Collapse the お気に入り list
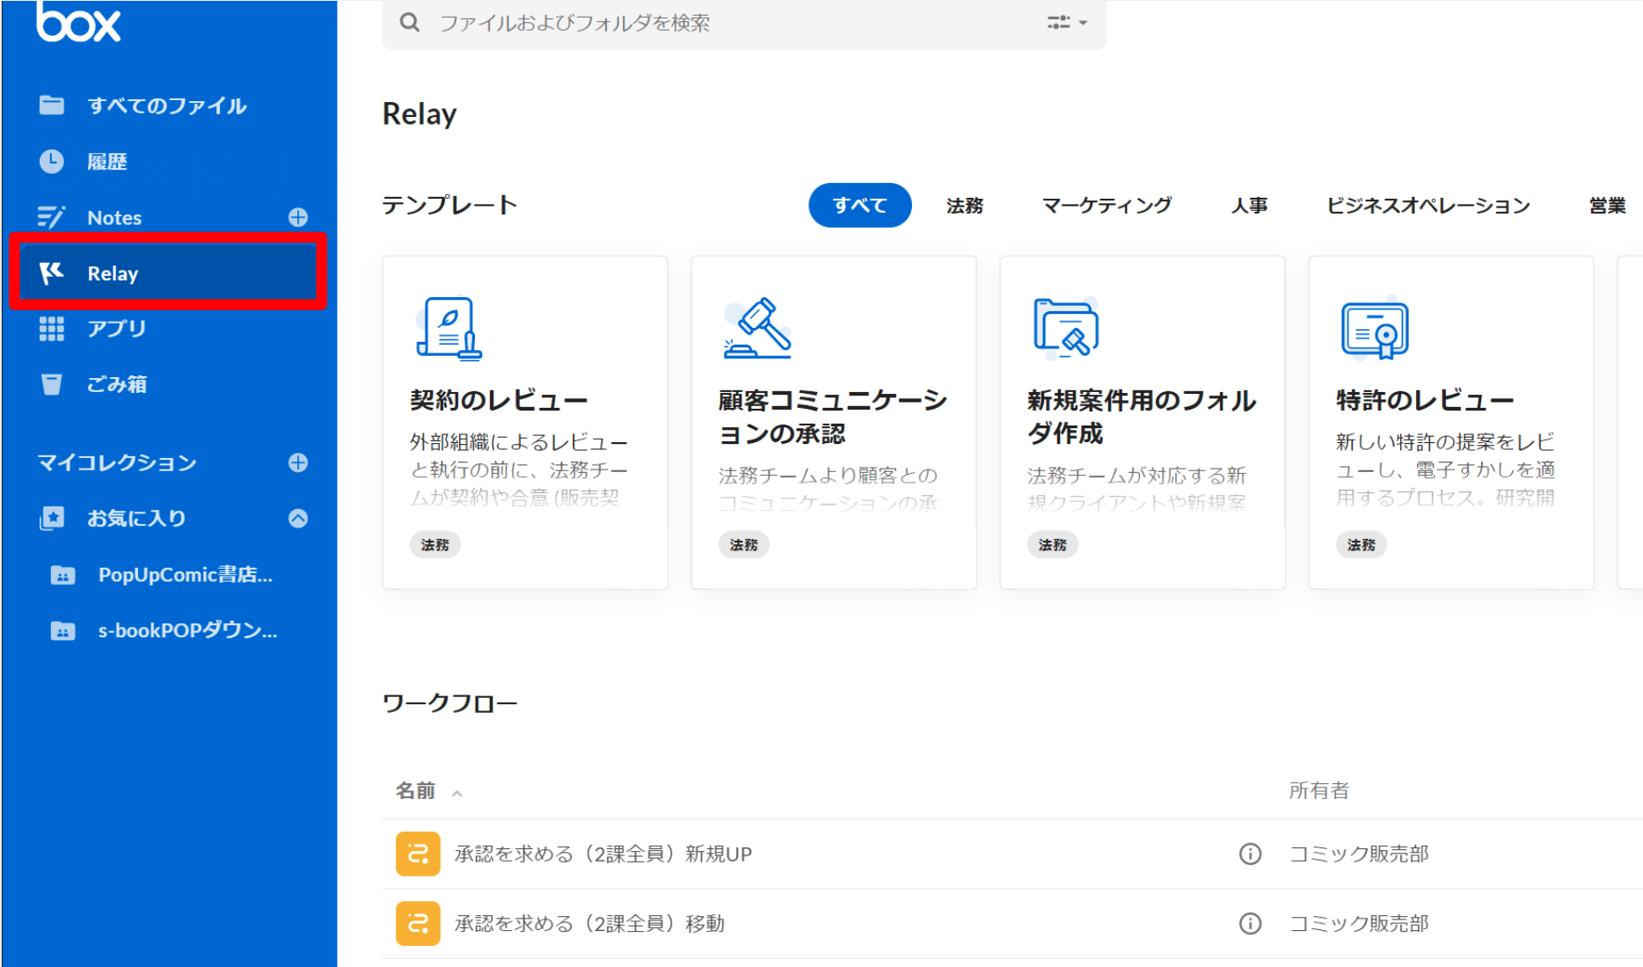1643x967 pixels. (x=298, y=519)
